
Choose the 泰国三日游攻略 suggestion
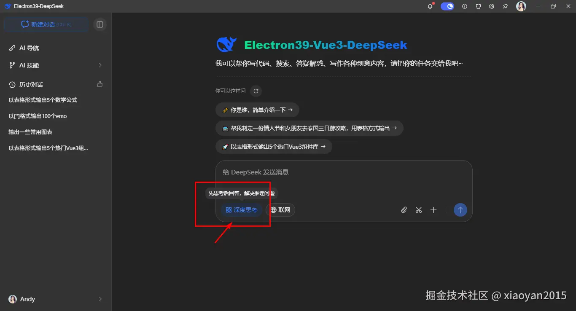310,128
